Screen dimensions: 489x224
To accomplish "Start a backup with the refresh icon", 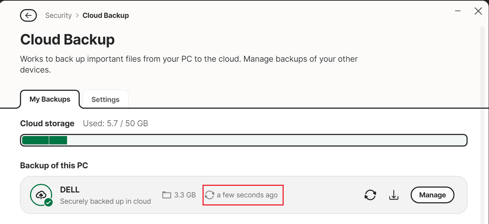I will pyautogui.click(x=370, y=195).
